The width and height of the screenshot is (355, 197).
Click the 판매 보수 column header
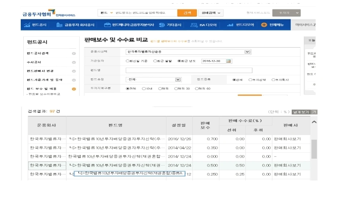click(x=206, y=125)
